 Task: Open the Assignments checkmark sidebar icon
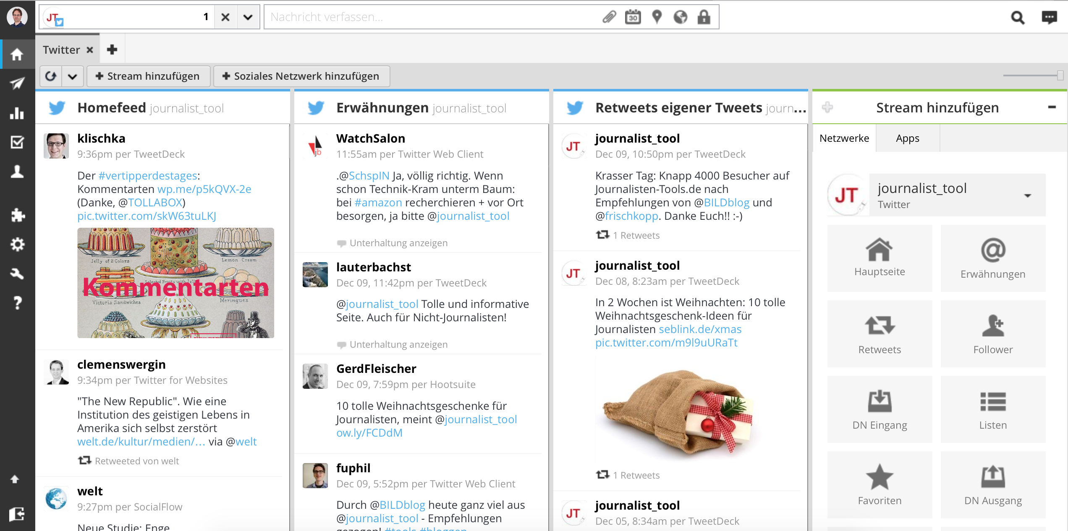[17, 142]
